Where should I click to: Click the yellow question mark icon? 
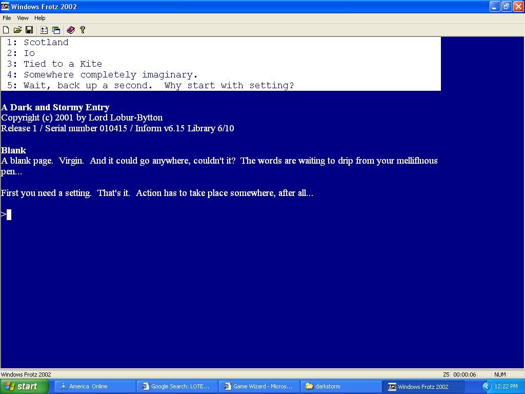point(82,30)
